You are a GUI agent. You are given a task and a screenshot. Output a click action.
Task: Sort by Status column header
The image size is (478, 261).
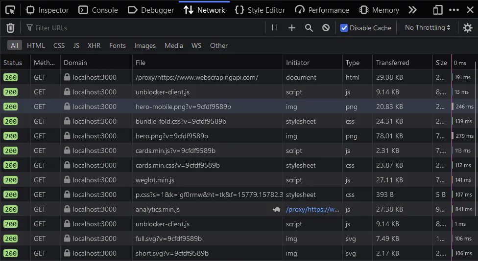[x=15, y=63]
